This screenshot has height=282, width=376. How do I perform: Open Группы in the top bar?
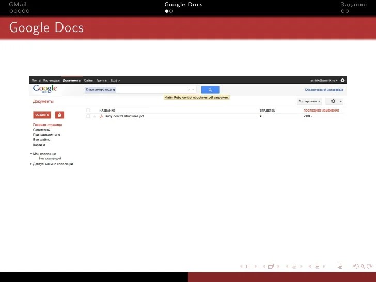click(x=102, y=80)
